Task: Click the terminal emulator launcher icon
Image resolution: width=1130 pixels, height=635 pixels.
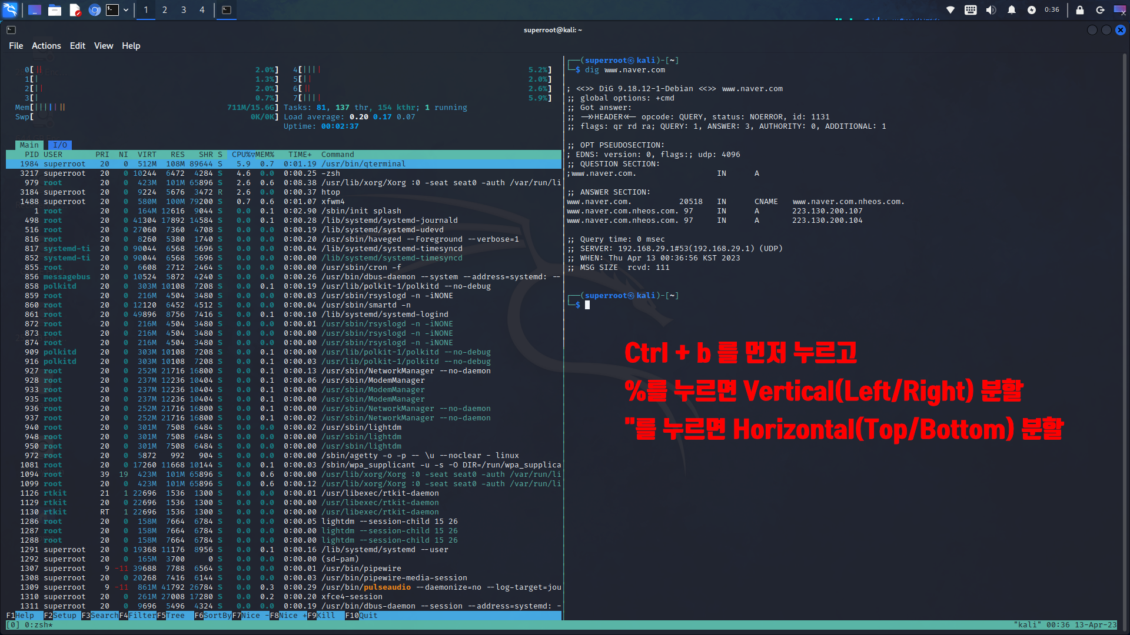Action: tap(112, 10)
